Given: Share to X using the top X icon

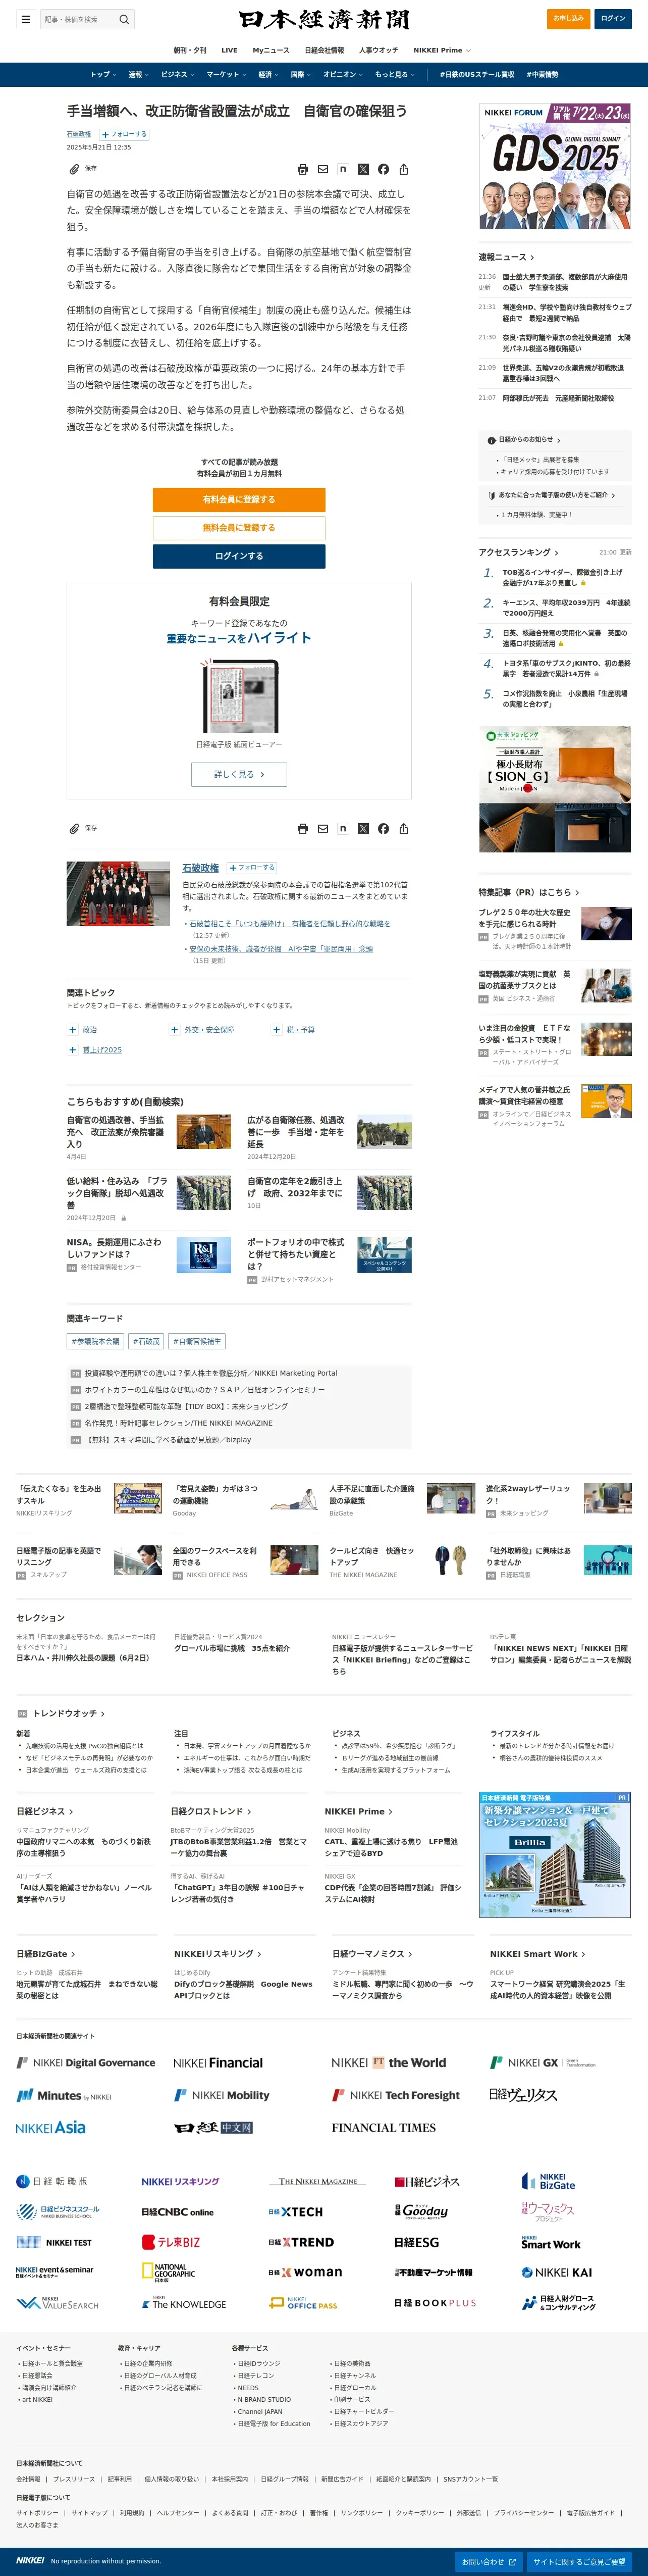Looking at the screenshot, I should coord(363,169).
